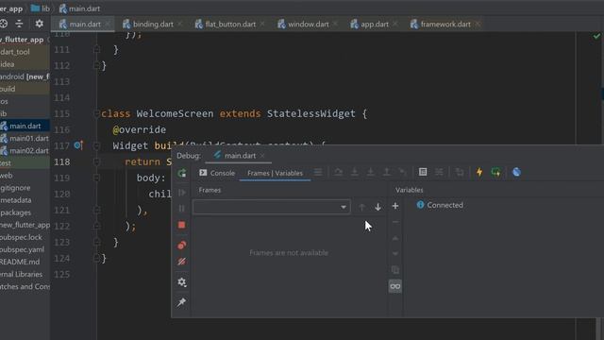604x340 pixels.
Task: Click Evaluate Expression calculator icon
Action: [423, 172]
